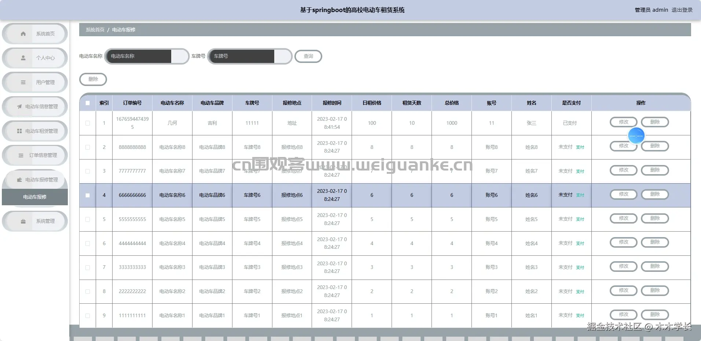
Task: Click the 支付 link in the 姓名5 row
Action: point(580,220)
